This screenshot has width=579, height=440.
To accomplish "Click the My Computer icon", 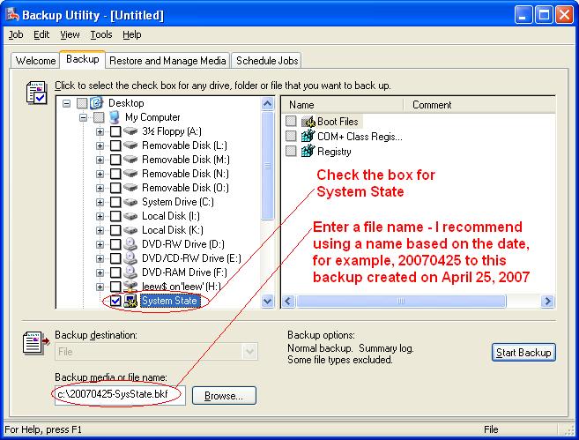I will click(x=115, y=117).
